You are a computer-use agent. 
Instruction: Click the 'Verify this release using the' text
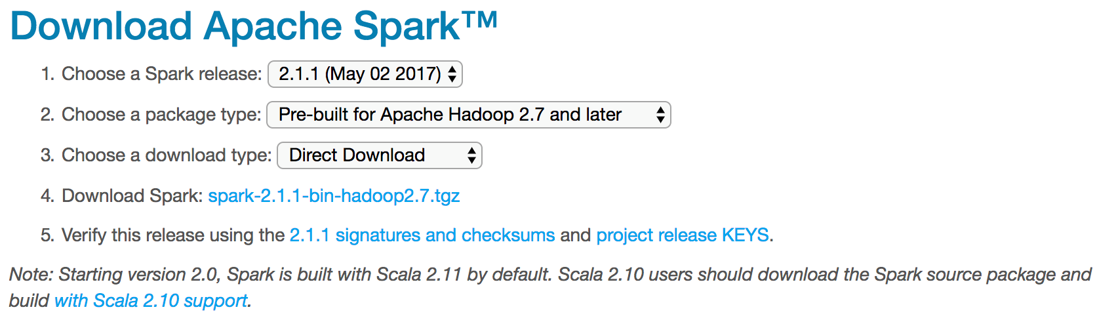coord(172,235)
